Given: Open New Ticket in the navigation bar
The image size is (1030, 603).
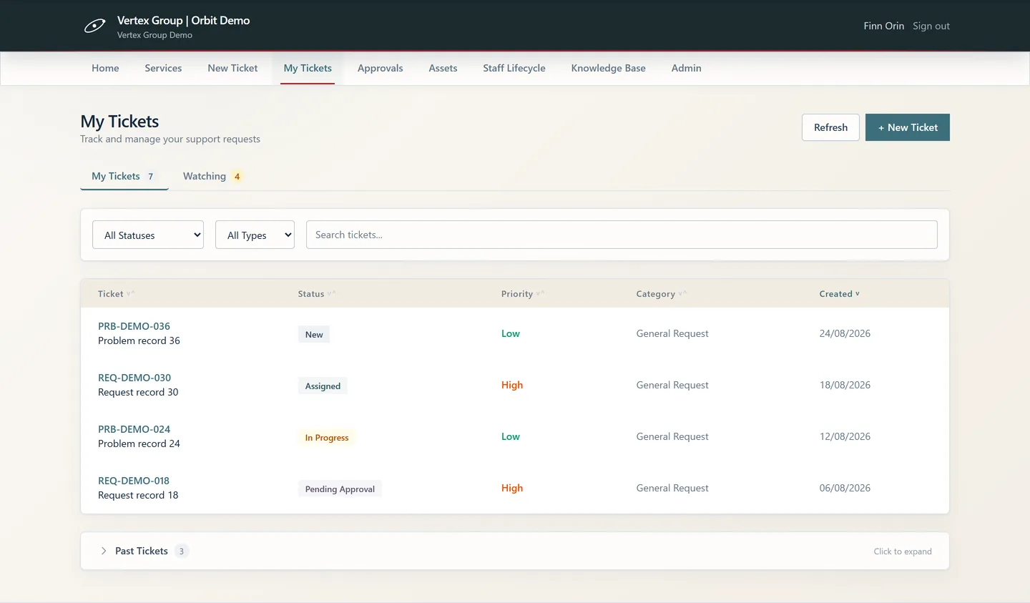Looking at the screenshot, I should [x=232, y=68].
